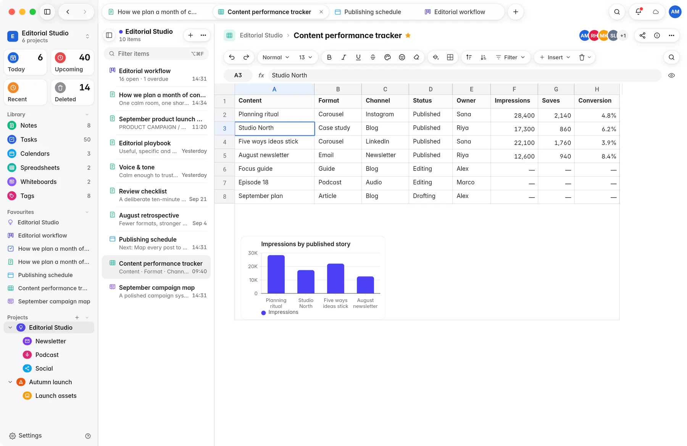Open the font size 13 dropdown

[x=305, y=57]
